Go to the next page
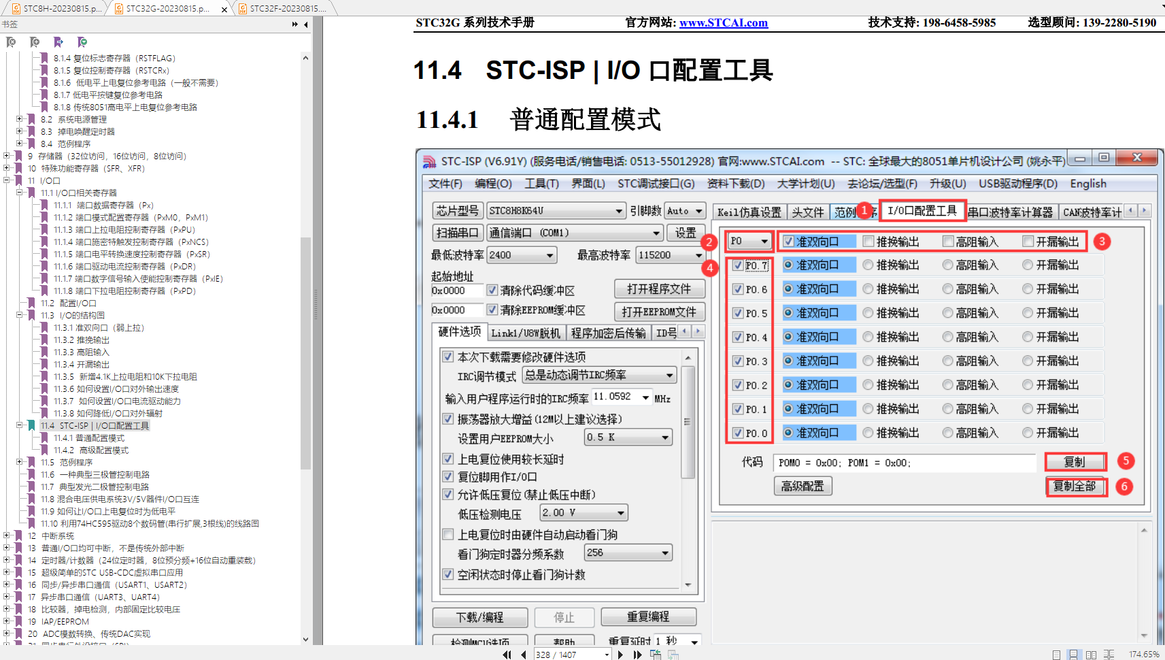The width and height of the screenshot is (1165, 660). click(x=620, y=655)
